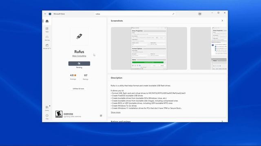Click the pending install button
This screenshot has width=261, height=146.
pos(79,63)
